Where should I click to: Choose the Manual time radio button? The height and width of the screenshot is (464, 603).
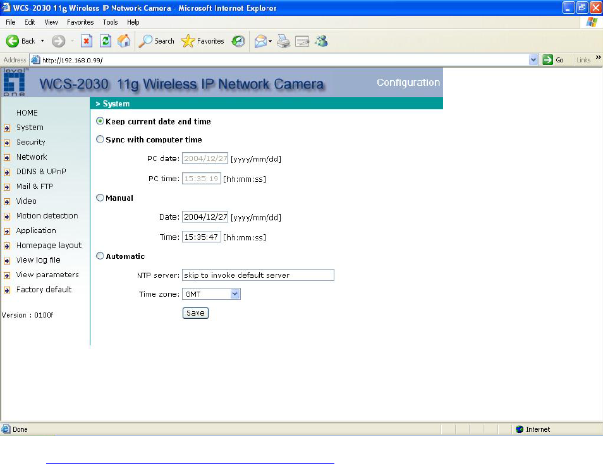click(x=100, y=198)
